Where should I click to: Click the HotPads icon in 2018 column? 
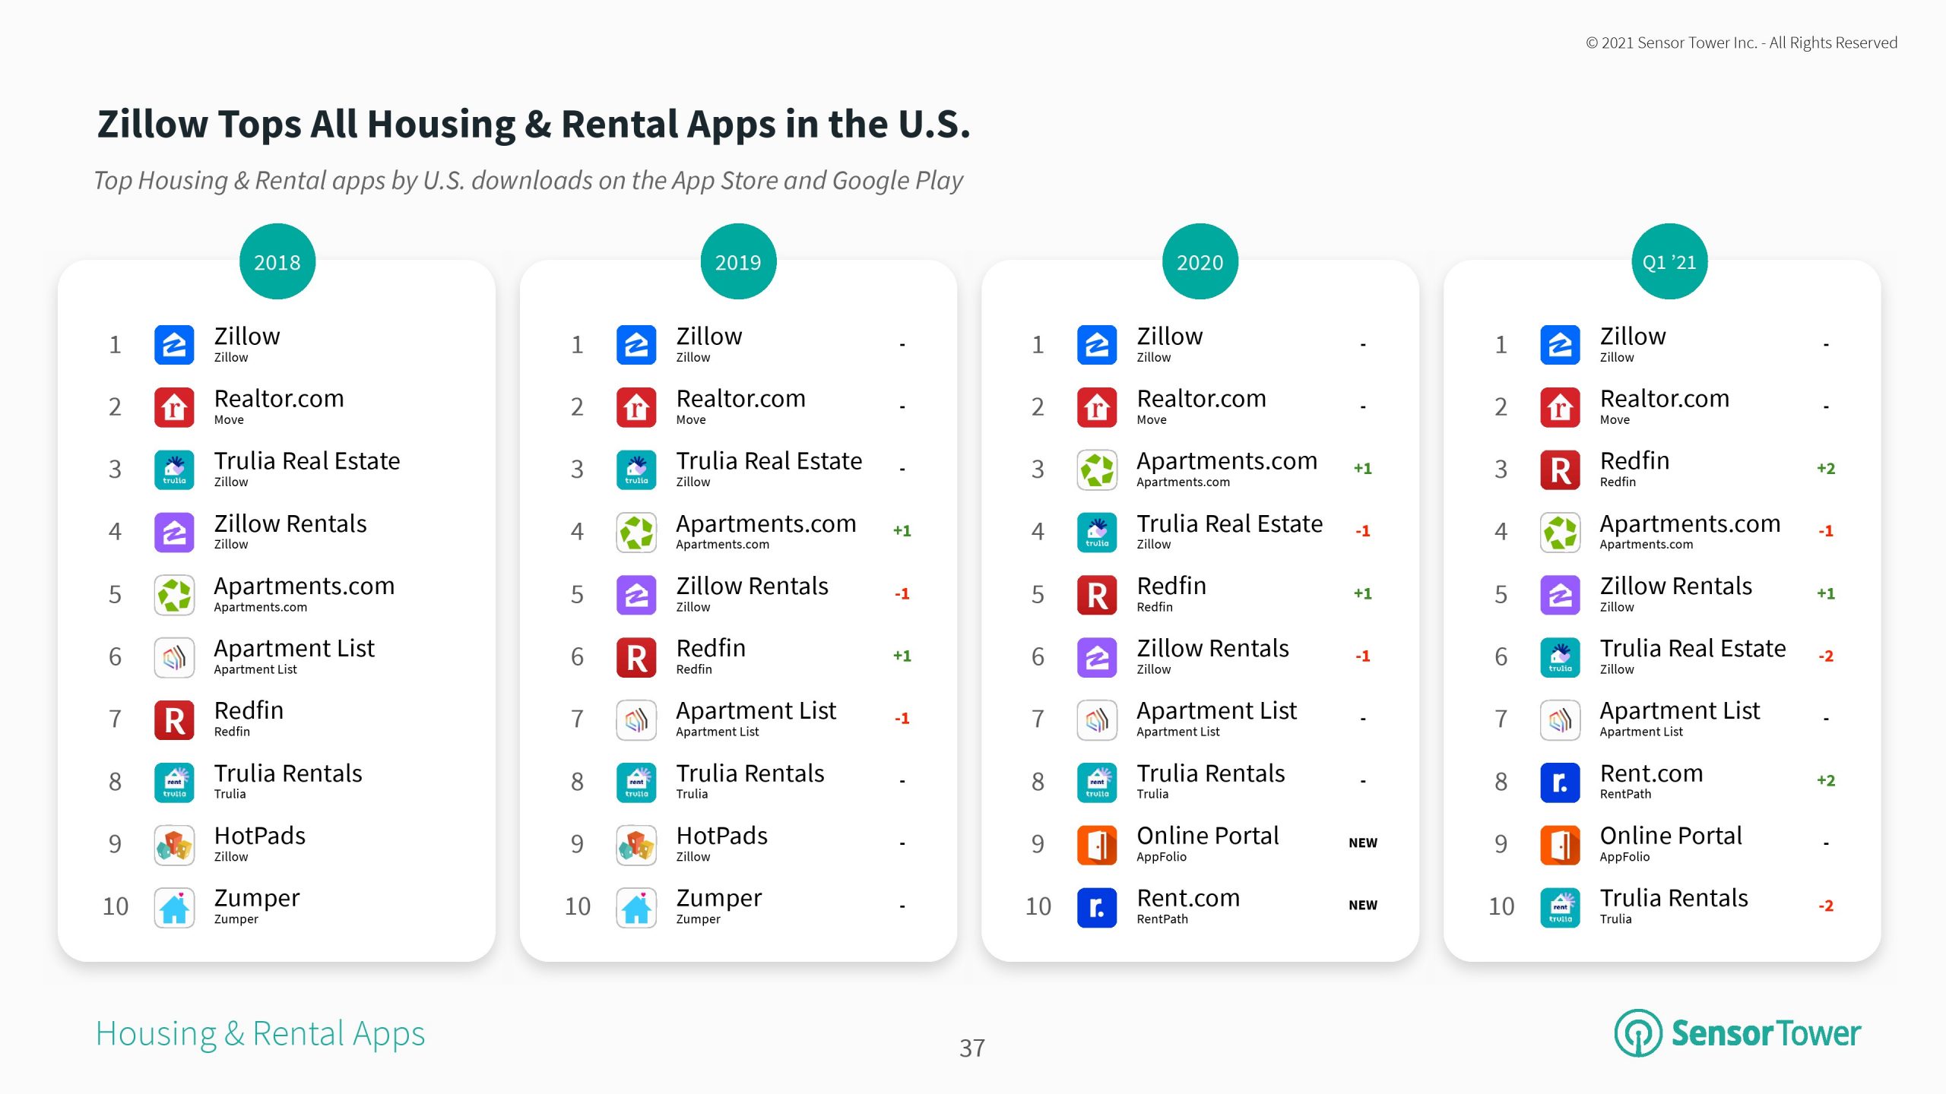click(x=174, y=844)
